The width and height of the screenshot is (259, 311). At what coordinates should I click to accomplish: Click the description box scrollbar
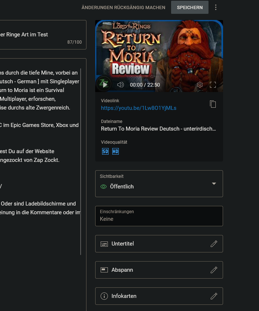point(81,160)
